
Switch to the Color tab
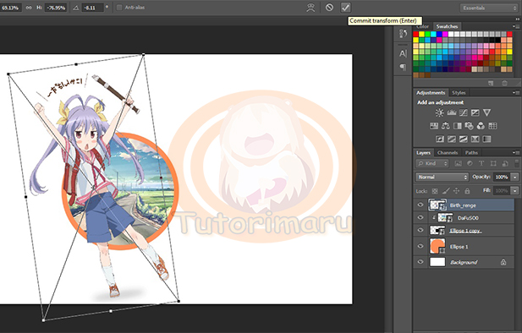click(422, 26)
